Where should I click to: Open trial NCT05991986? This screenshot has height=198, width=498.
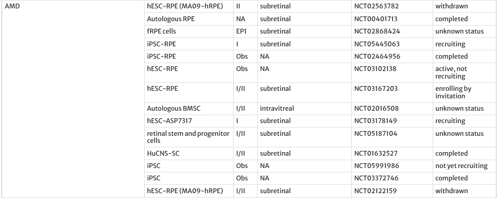coord(377,166)
